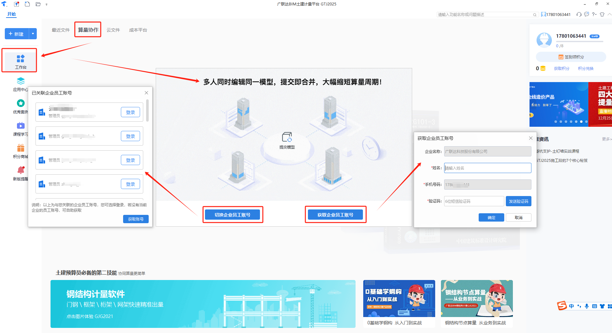Open the 新建 button's dropdown arrow

coord(33,34)
